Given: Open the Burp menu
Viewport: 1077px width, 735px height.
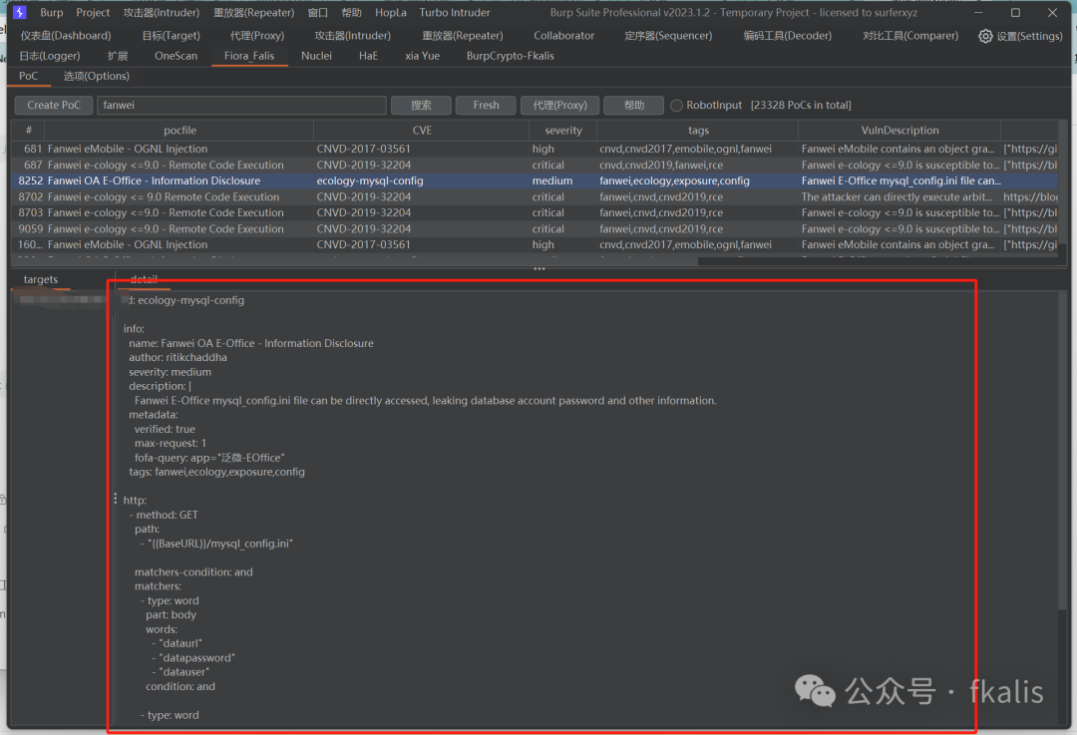Looking at the screenshot, I should (52, 12).
